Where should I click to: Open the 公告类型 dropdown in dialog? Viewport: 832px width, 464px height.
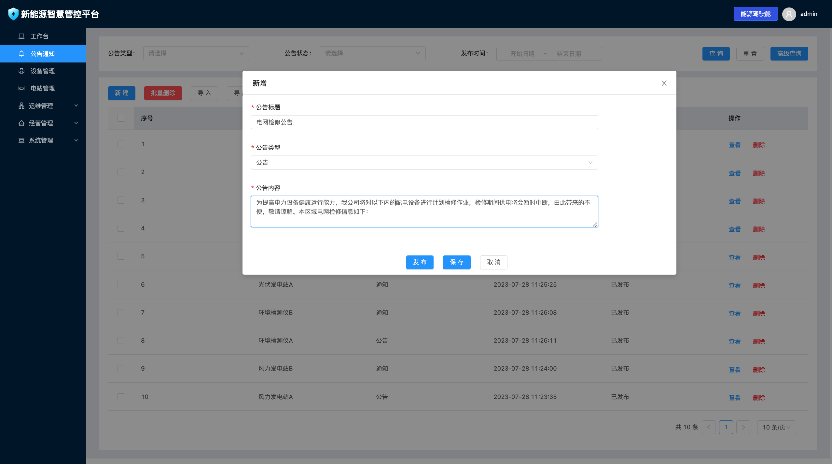[x=424, y=162]
